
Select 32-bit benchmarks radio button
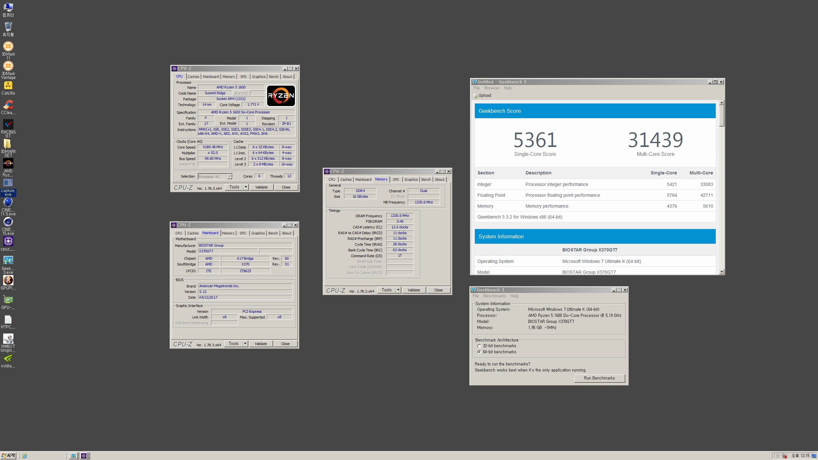click(479, 346)
